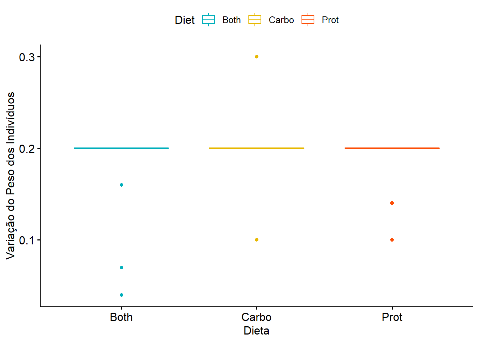Click the Prot label in the legend

coord(330,20)
